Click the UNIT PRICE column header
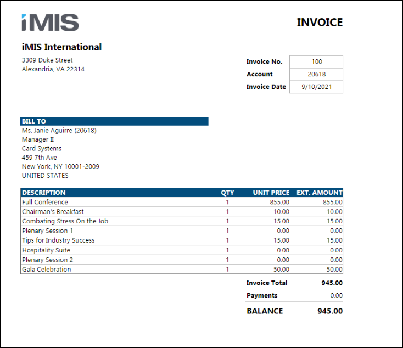Viewport: 403px width, 348px height. [271, 193]
